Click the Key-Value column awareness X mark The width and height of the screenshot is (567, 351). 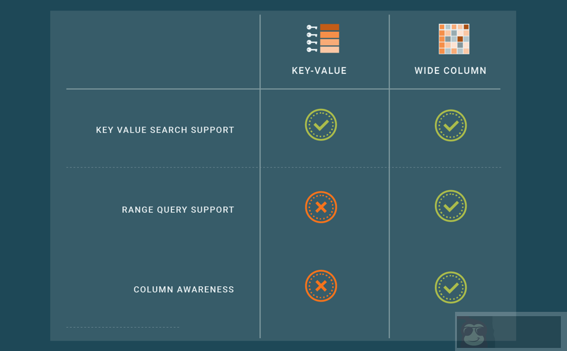coord(321,286)
